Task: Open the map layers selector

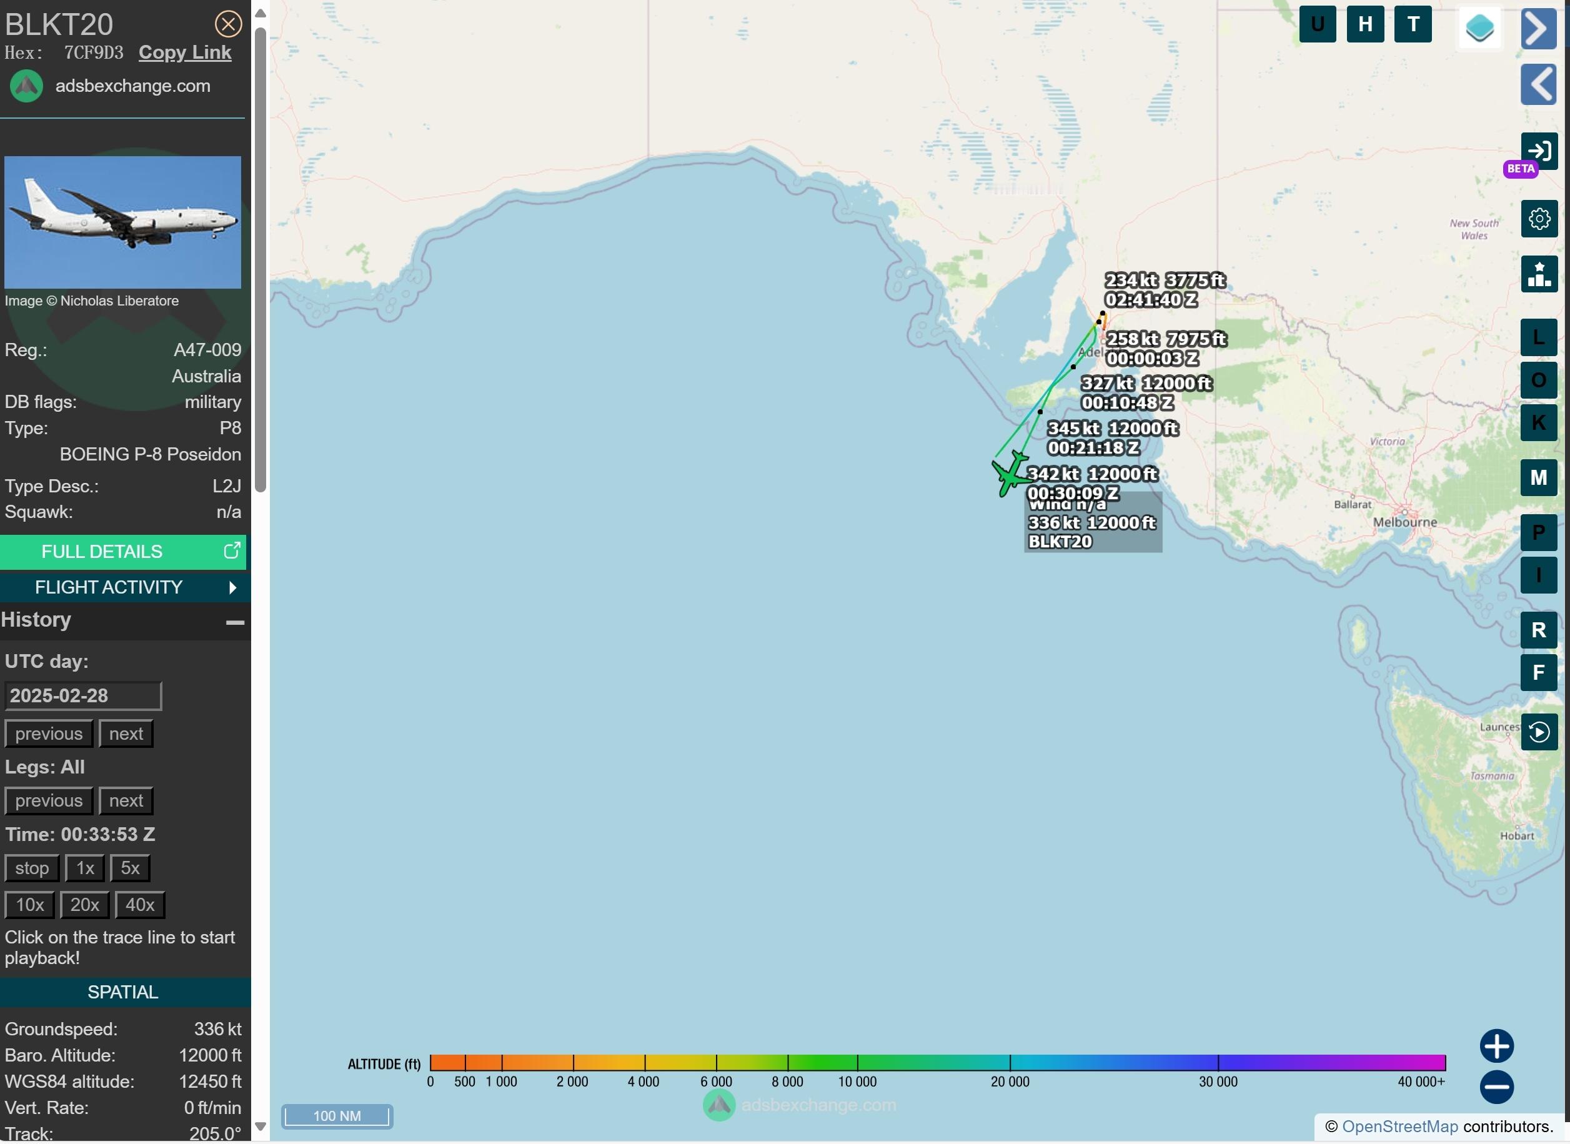Action: [1480, 28]
